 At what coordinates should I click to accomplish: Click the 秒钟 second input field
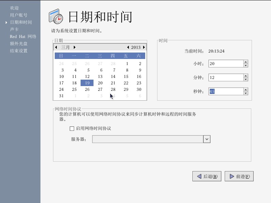226,91
